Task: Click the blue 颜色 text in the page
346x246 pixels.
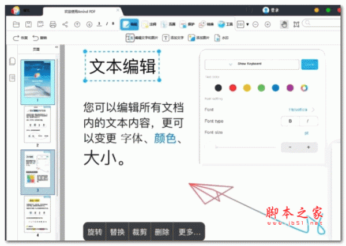Action: pyautogui.click(x=165, y=138)
